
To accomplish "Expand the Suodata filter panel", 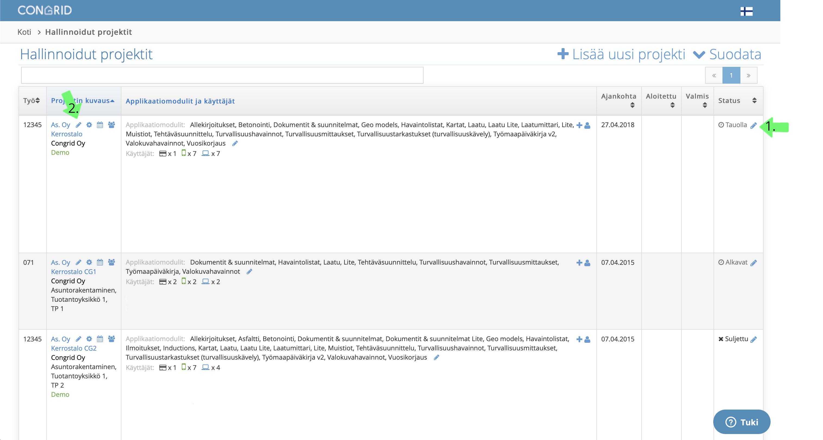I will [x=727, y=54].
